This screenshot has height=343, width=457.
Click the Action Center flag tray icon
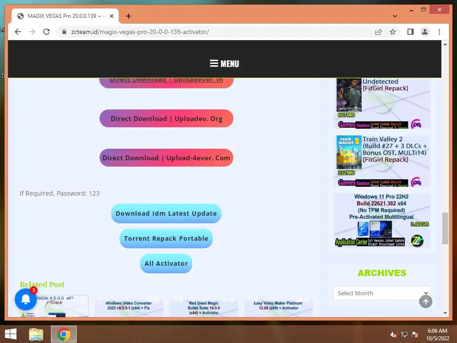415,334
